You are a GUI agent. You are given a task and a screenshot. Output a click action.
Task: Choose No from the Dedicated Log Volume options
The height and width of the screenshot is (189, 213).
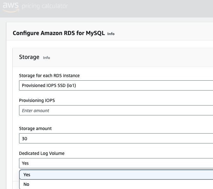point(116,184)
